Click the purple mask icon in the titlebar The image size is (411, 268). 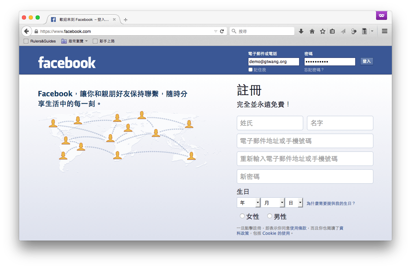coord(381,15)
